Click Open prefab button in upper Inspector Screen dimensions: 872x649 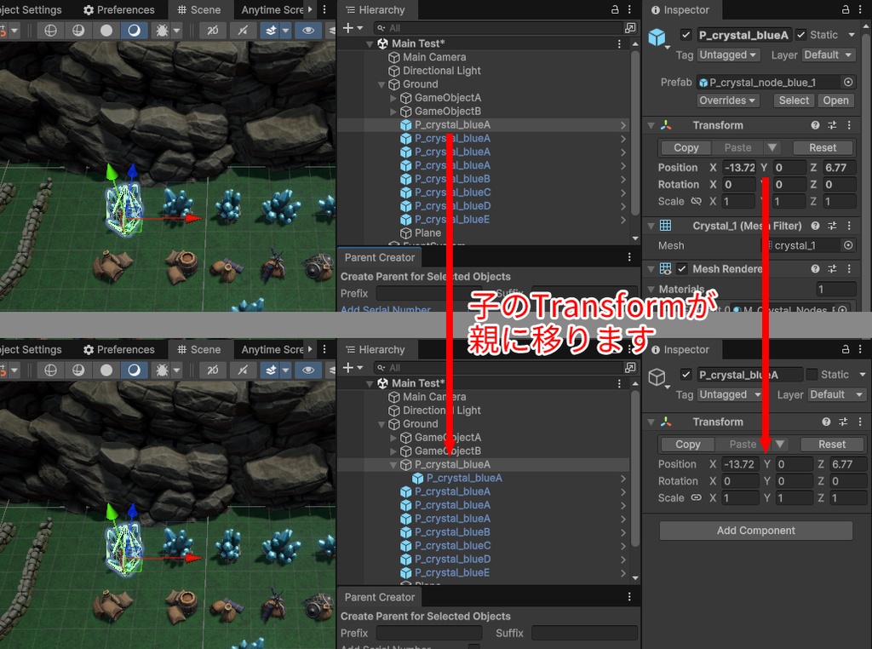point(836,101)
